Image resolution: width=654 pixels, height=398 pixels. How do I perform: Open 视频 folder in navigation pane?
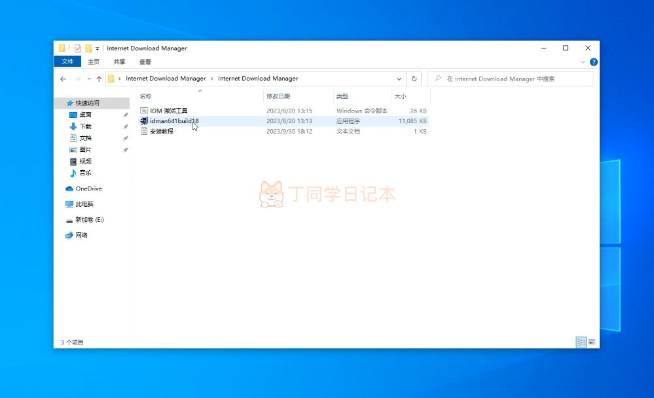[x=86, y=162]
